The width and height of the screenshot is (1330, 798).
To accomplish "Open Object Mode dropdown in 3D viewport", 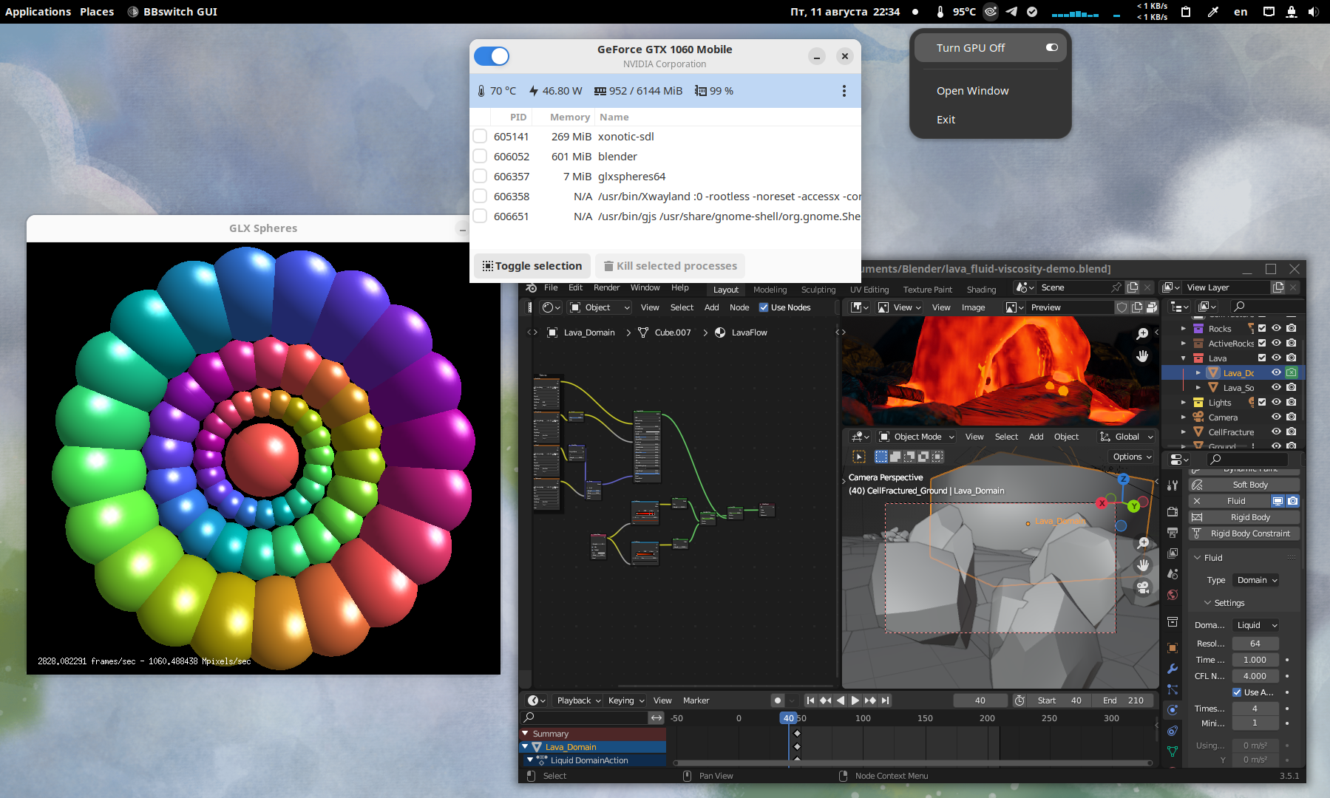I will tap(916, 437).
